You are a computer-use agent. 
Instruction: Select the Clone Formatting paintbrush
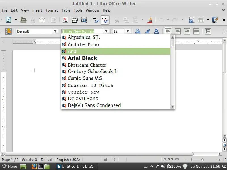click(x=150, y=20)
